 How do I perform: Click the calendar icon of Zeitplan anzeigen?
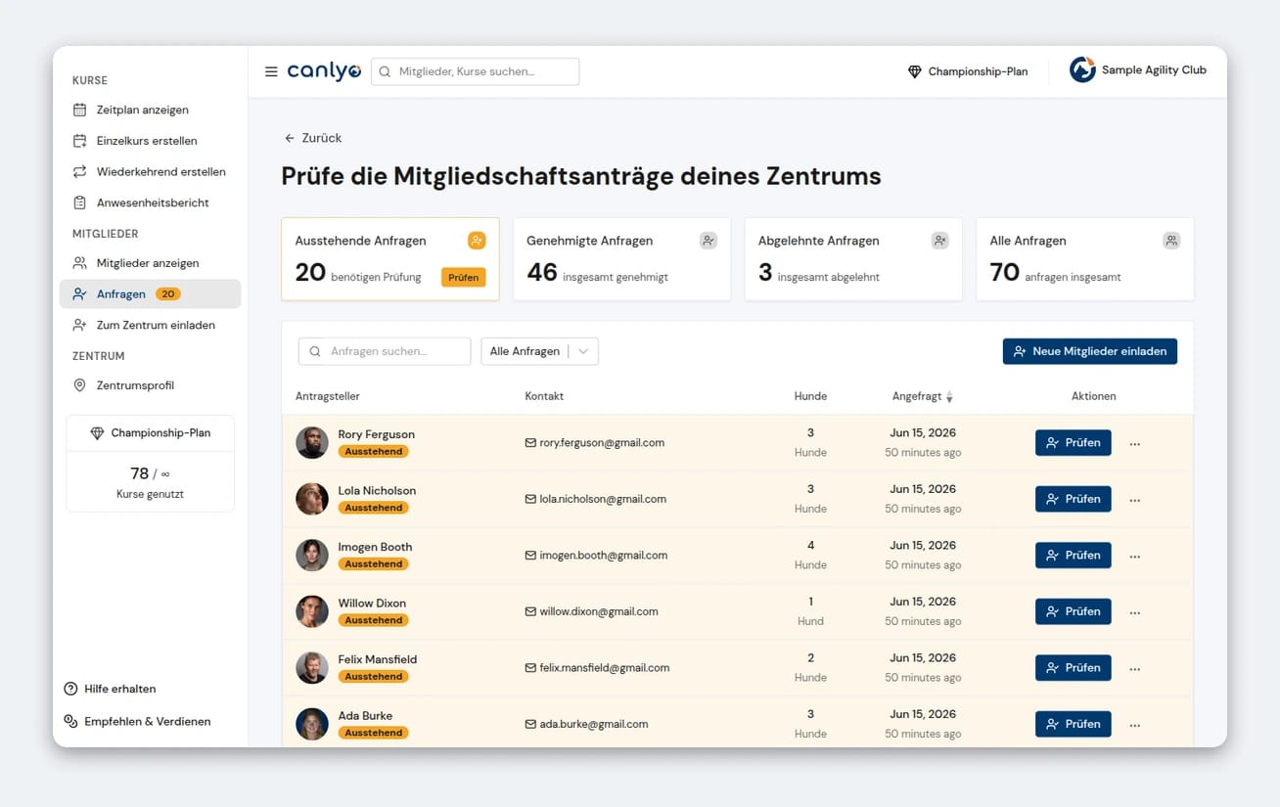point(80,110)
